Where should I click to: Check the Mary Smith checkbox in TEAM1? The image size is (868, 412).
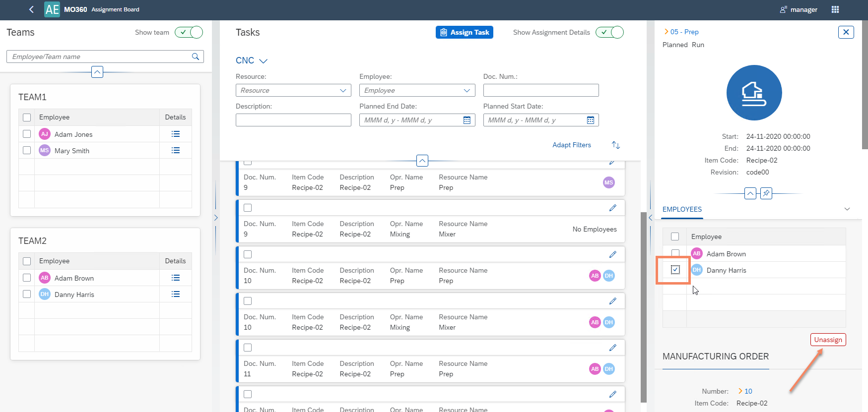pyautogui.click(x=27, y=150)
